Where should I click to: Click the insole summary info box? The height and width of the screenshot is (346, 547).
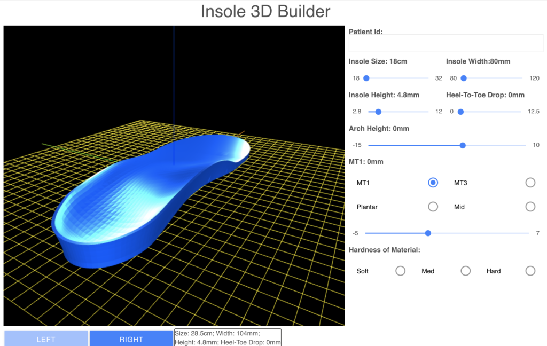click(x=228, y=337)
